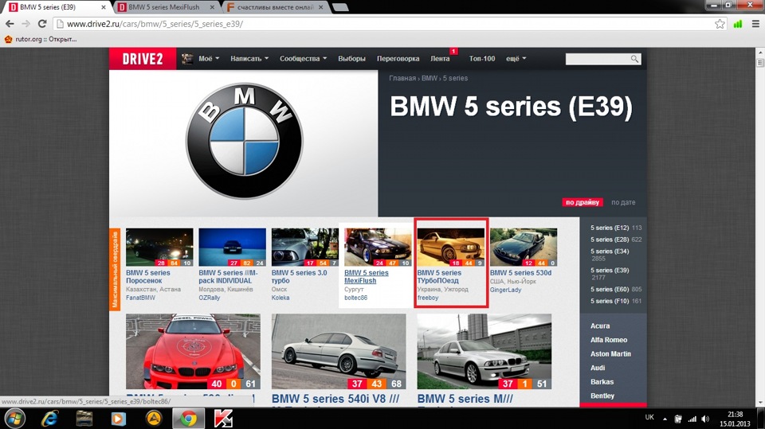Open user boltec86 profile

(355, 298)
